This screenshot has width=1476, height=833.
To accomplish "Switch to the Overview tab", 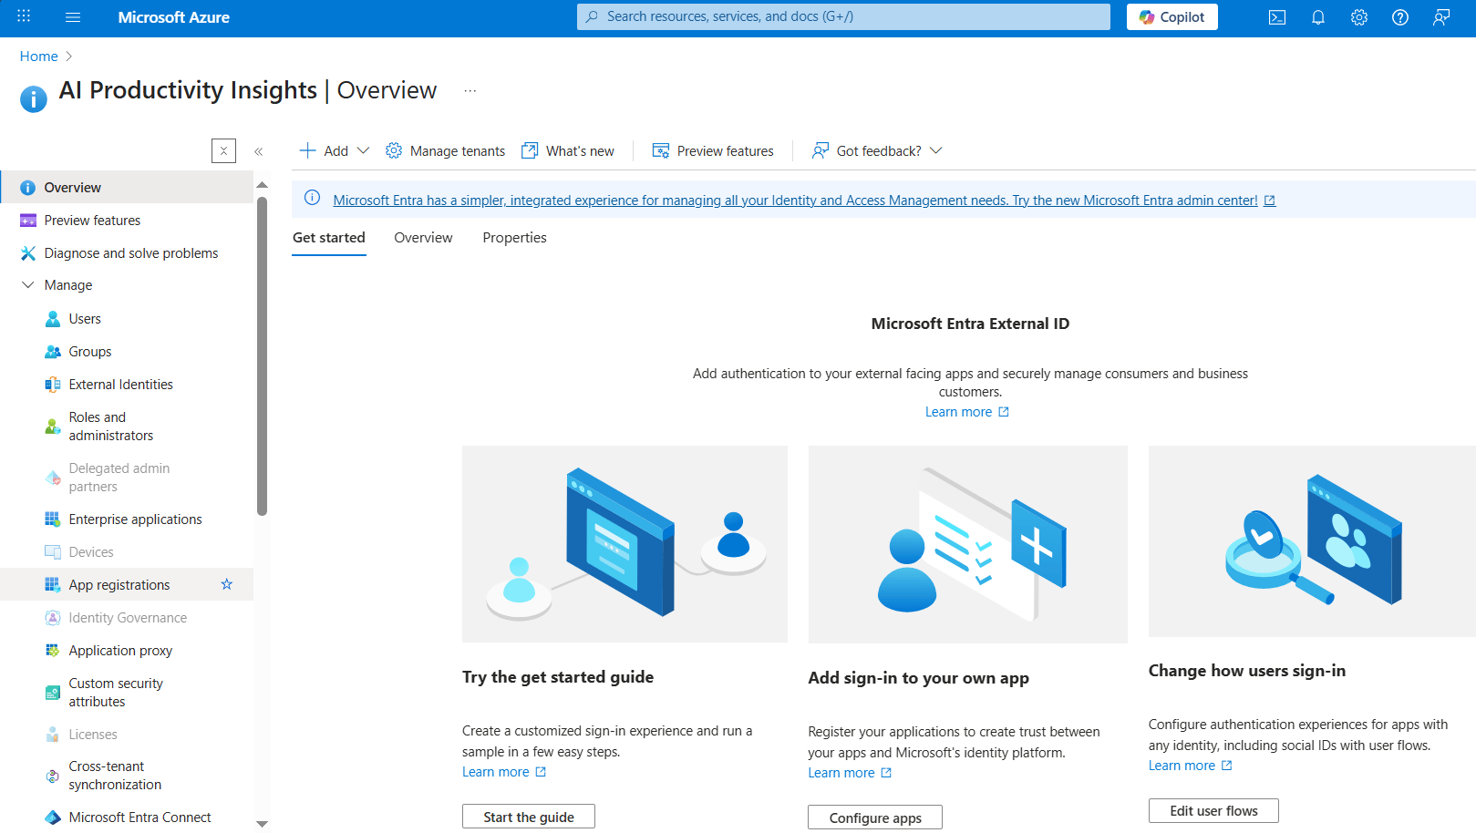I will click(423, 238).
